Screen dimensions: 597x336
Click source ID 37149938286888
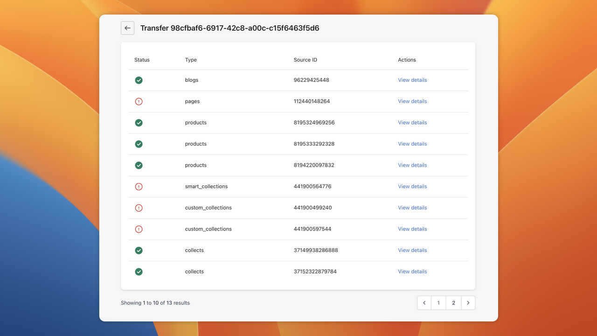[316, 250]
